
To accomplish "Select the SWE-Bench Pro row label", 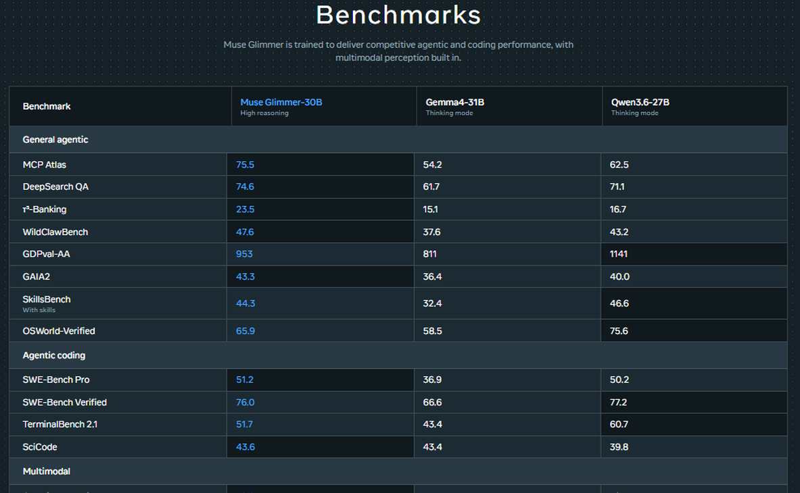I will pyautogui.click(x=56, y=380).
